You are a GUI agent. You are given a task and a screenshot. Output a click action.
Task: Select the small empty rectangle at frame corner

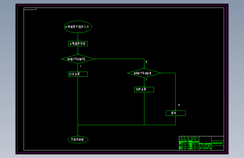point(30,9)
